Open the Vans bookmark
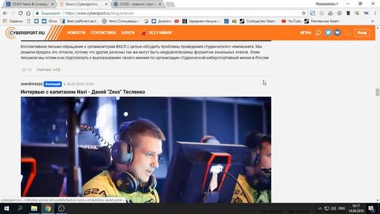 [x=121, y=21]
